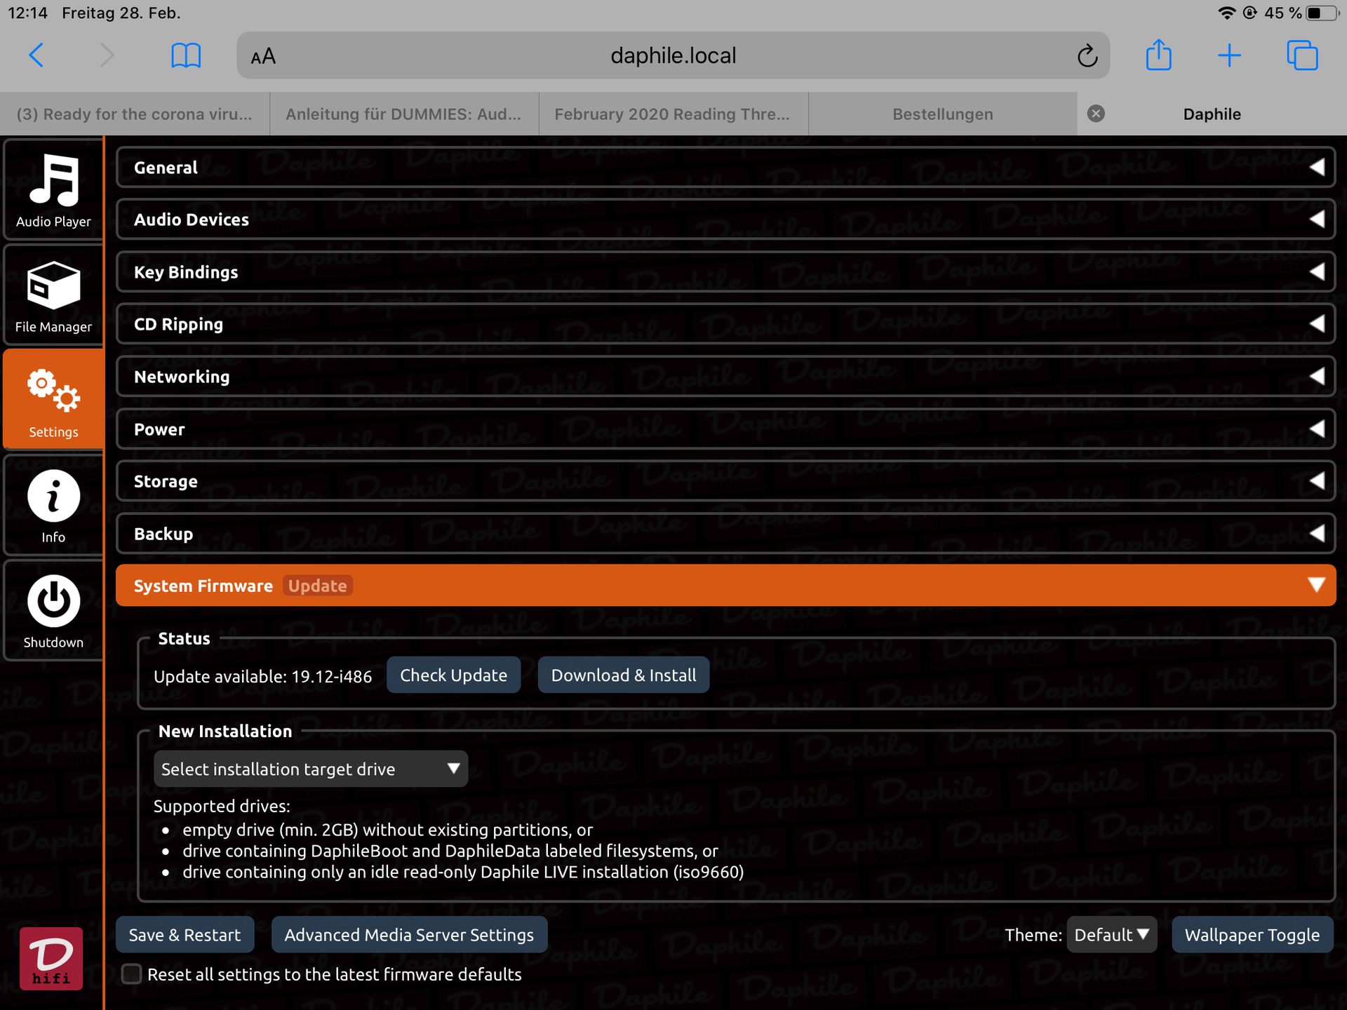
Task: Open the Theme Default dropdown
Action: (x=1112, y=935)
